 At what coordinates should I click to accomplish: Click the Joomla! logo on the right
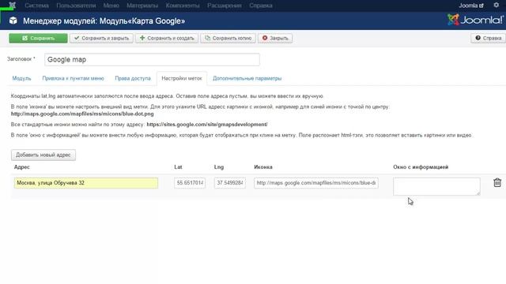(475, 20)
